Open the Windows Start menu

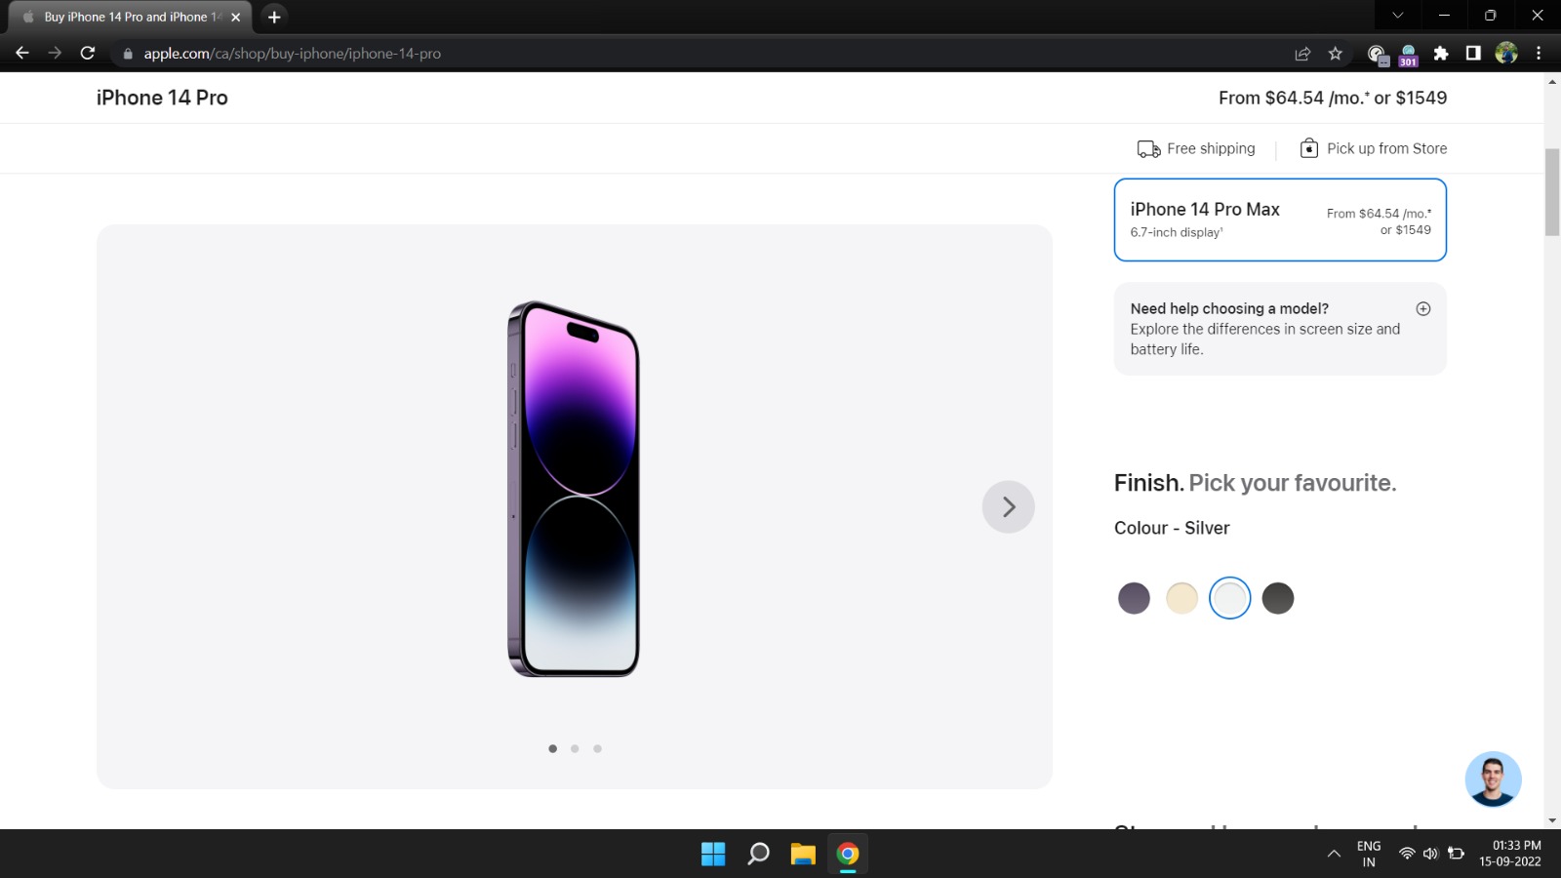713,854
